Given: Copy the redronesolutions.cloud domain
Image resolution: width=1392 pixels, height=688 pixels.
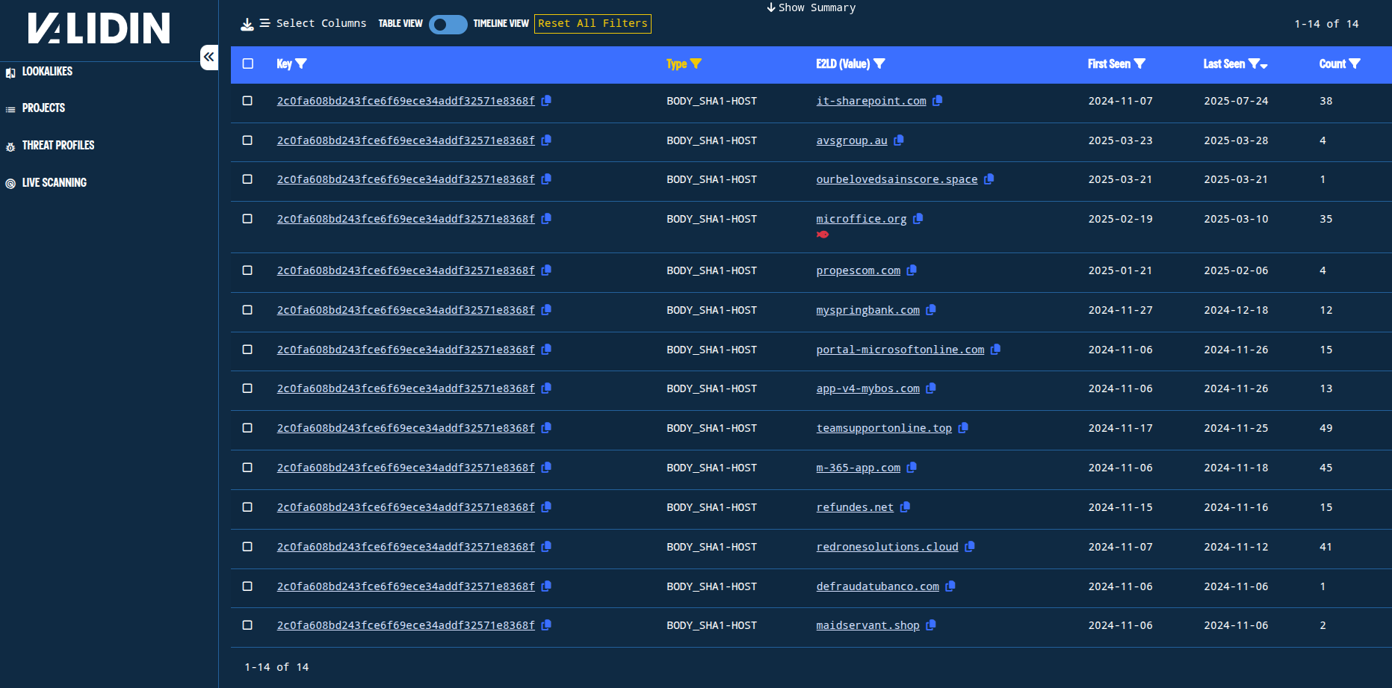Looking at the screenshot, I should tap(970, 547).
